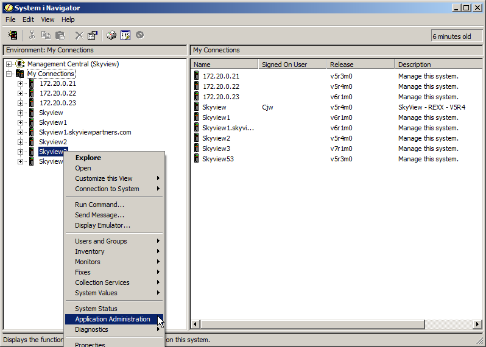The width and height of the screenshot is (486, 347).
Task: Open the File menu
Action: point(10,19)
